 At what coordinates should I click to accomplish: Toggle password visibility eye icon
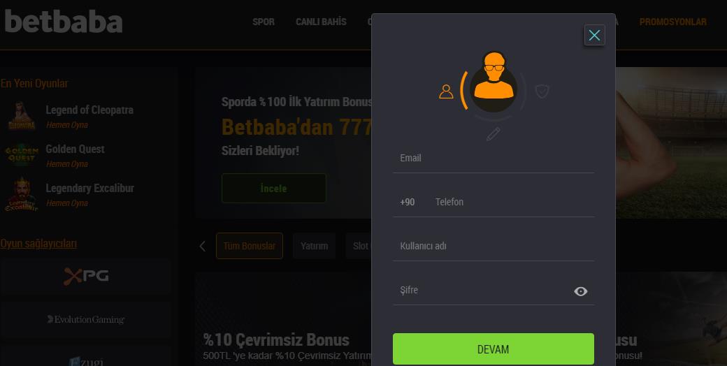pyautogui.click(x=580, y=291)
